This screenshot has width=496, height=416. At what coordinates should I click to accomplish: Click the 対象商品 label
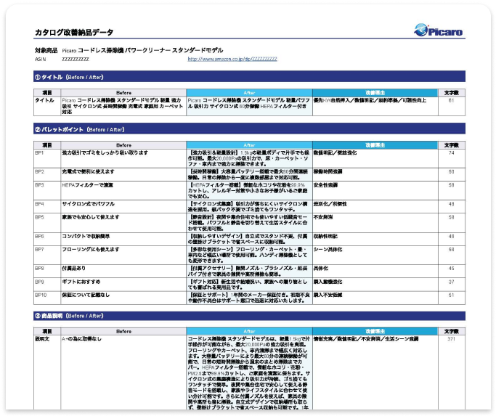click(x=46, y=50)
